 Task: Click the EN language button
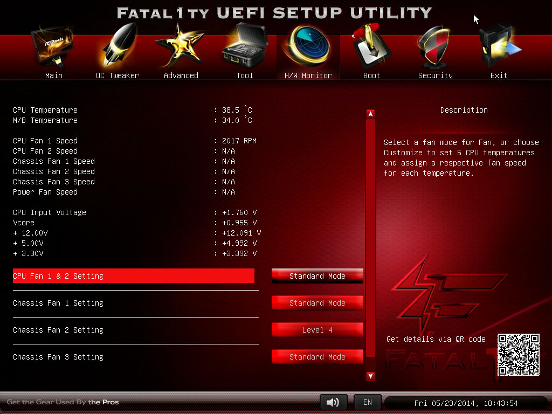click(367, 402)
